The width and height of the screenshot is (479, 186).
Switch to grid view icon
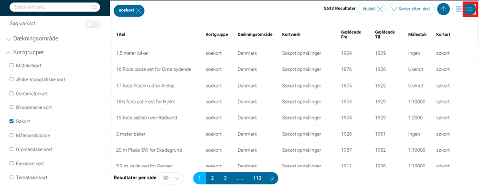(459, 9)
